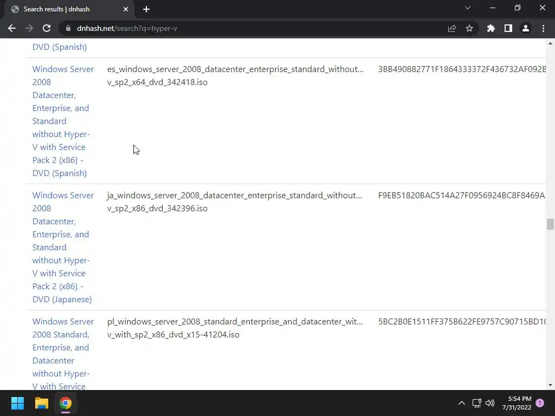Select text 'v_with_sp2_x86_dvd_x15-41204.iso'
Image resolution: width=555 pixels, height=416 pixels.
[173, 335]
